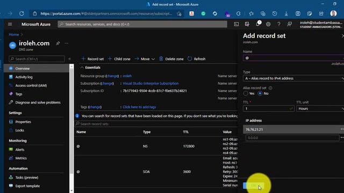Add this page to browser favorites
The width and height of the screenshot is (344, 193).
pyautogui.click(x=179, y=14)
